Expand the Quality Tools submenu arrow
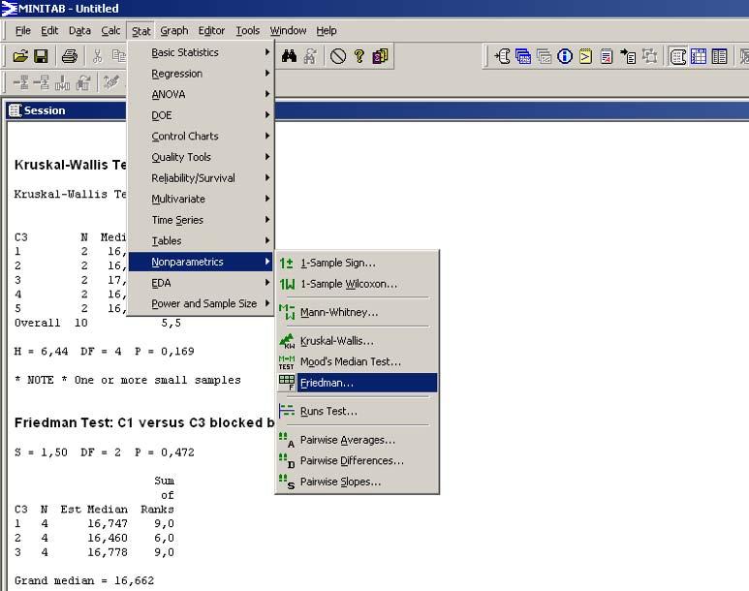 pyautogui.click(x=267, y=157)
